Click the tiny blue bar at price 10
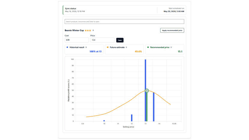Screen dimensions: 249x140 coord(104,121)
